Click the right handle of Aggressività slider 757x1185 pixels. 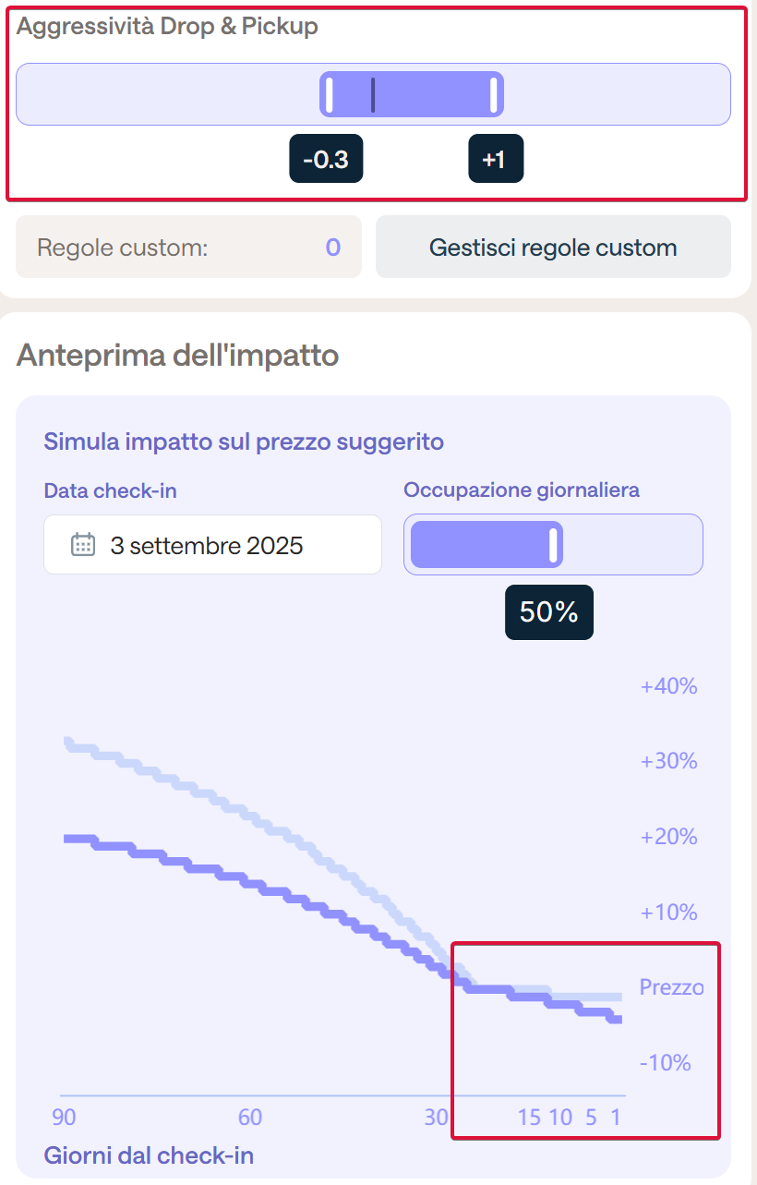click(x=494, y=95)
